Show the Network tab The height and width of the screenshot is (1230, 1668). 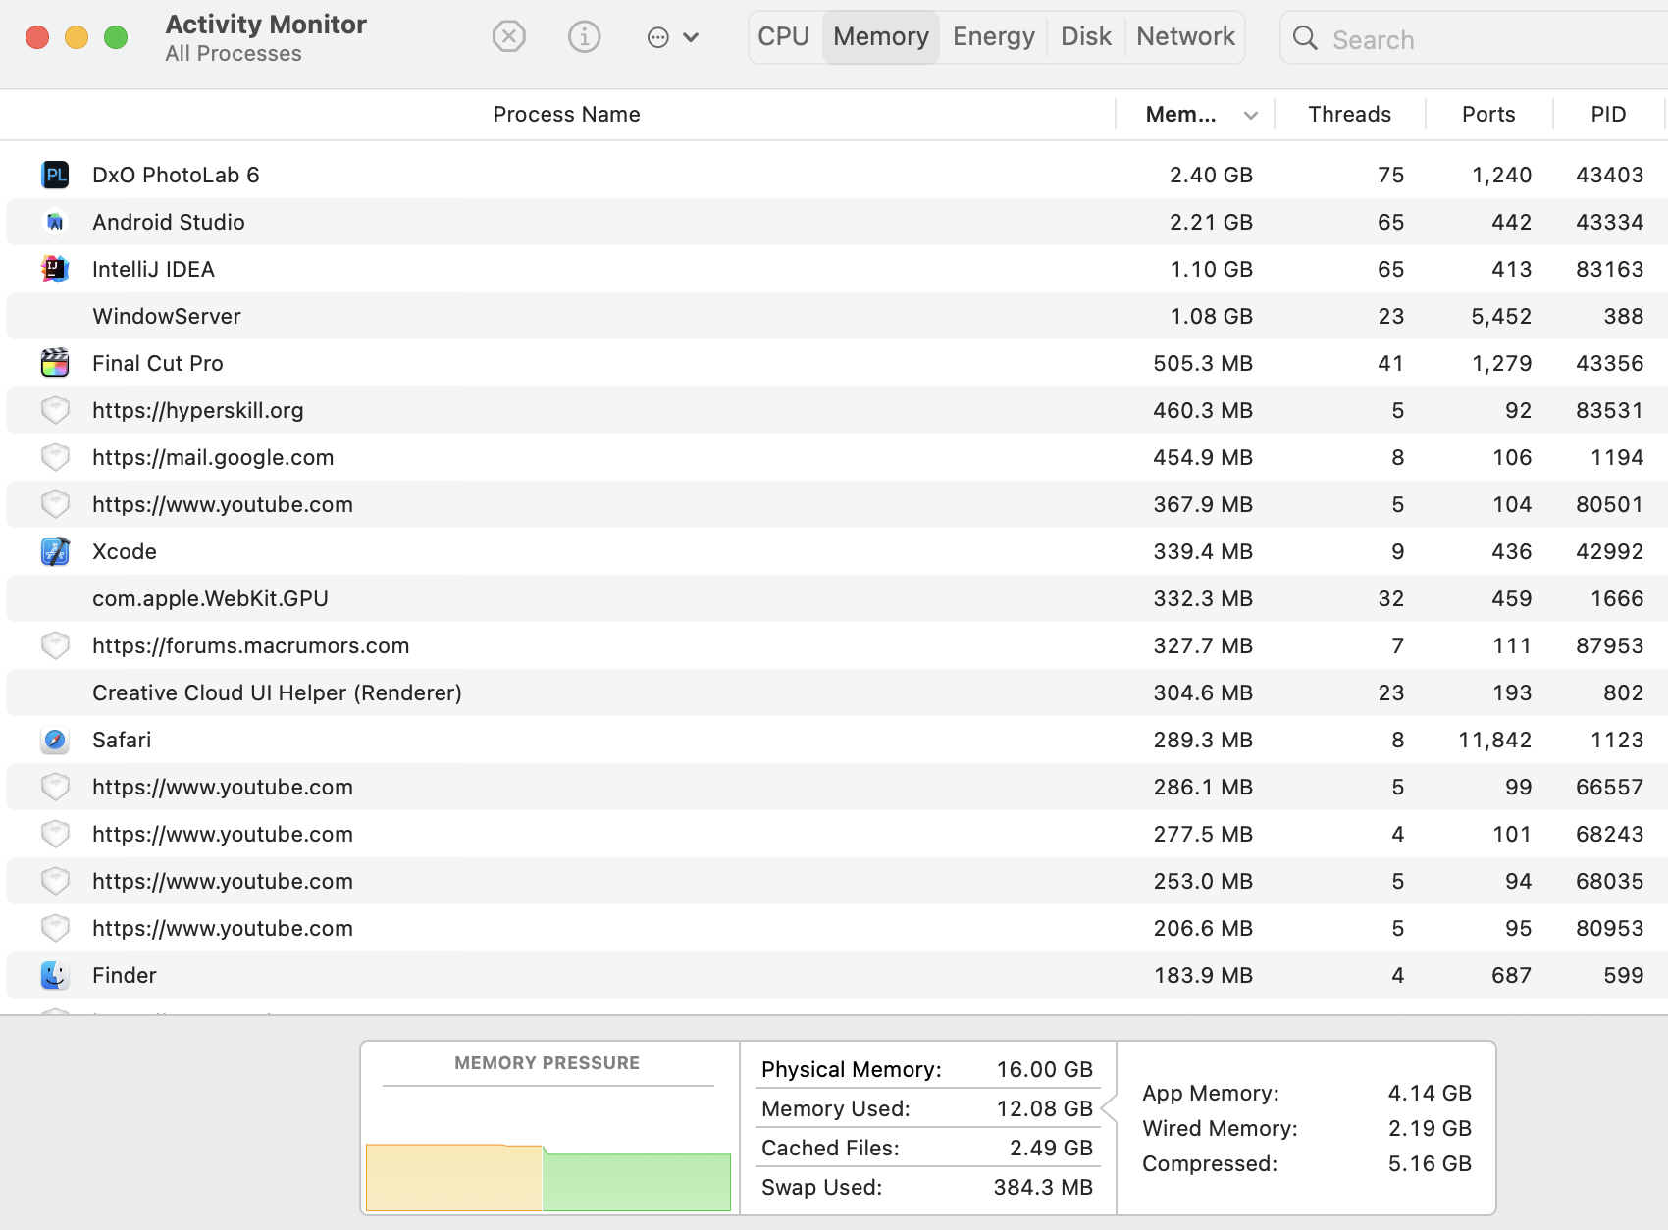[1185, 37]
